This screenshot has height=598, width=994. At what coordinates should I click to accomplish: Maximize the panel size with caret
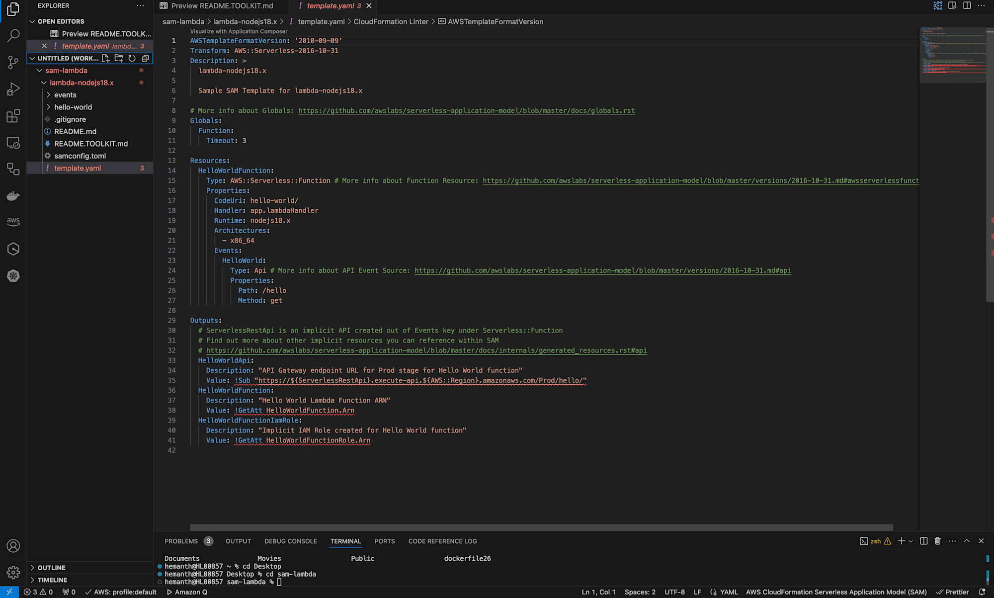point(967,541)
